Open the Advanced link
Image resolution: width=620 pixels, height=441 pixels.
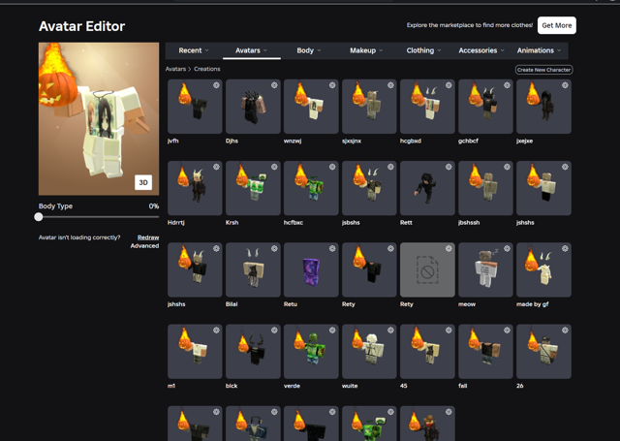coord(144,245)
